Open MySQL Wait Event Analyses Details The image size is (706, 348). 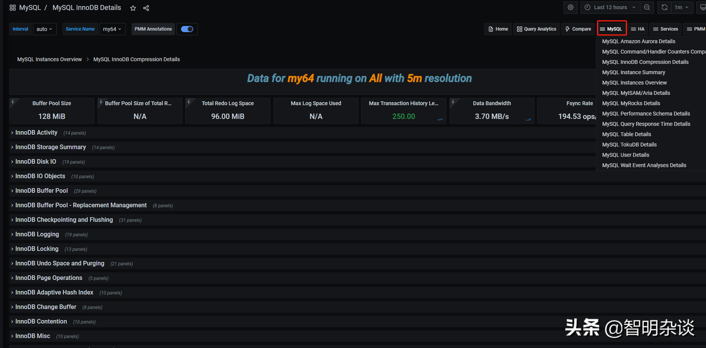644,165
